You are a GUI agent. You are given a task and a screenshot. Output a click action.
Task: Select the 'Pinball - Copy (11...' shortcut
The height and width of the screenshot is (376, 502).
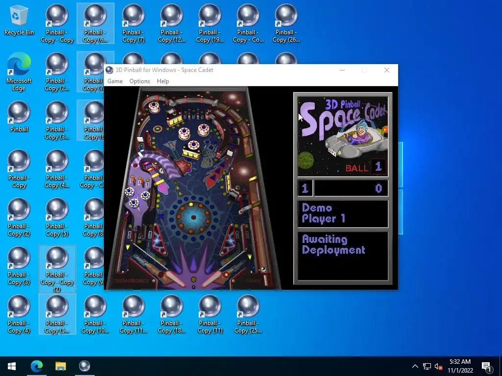(133, 315)
